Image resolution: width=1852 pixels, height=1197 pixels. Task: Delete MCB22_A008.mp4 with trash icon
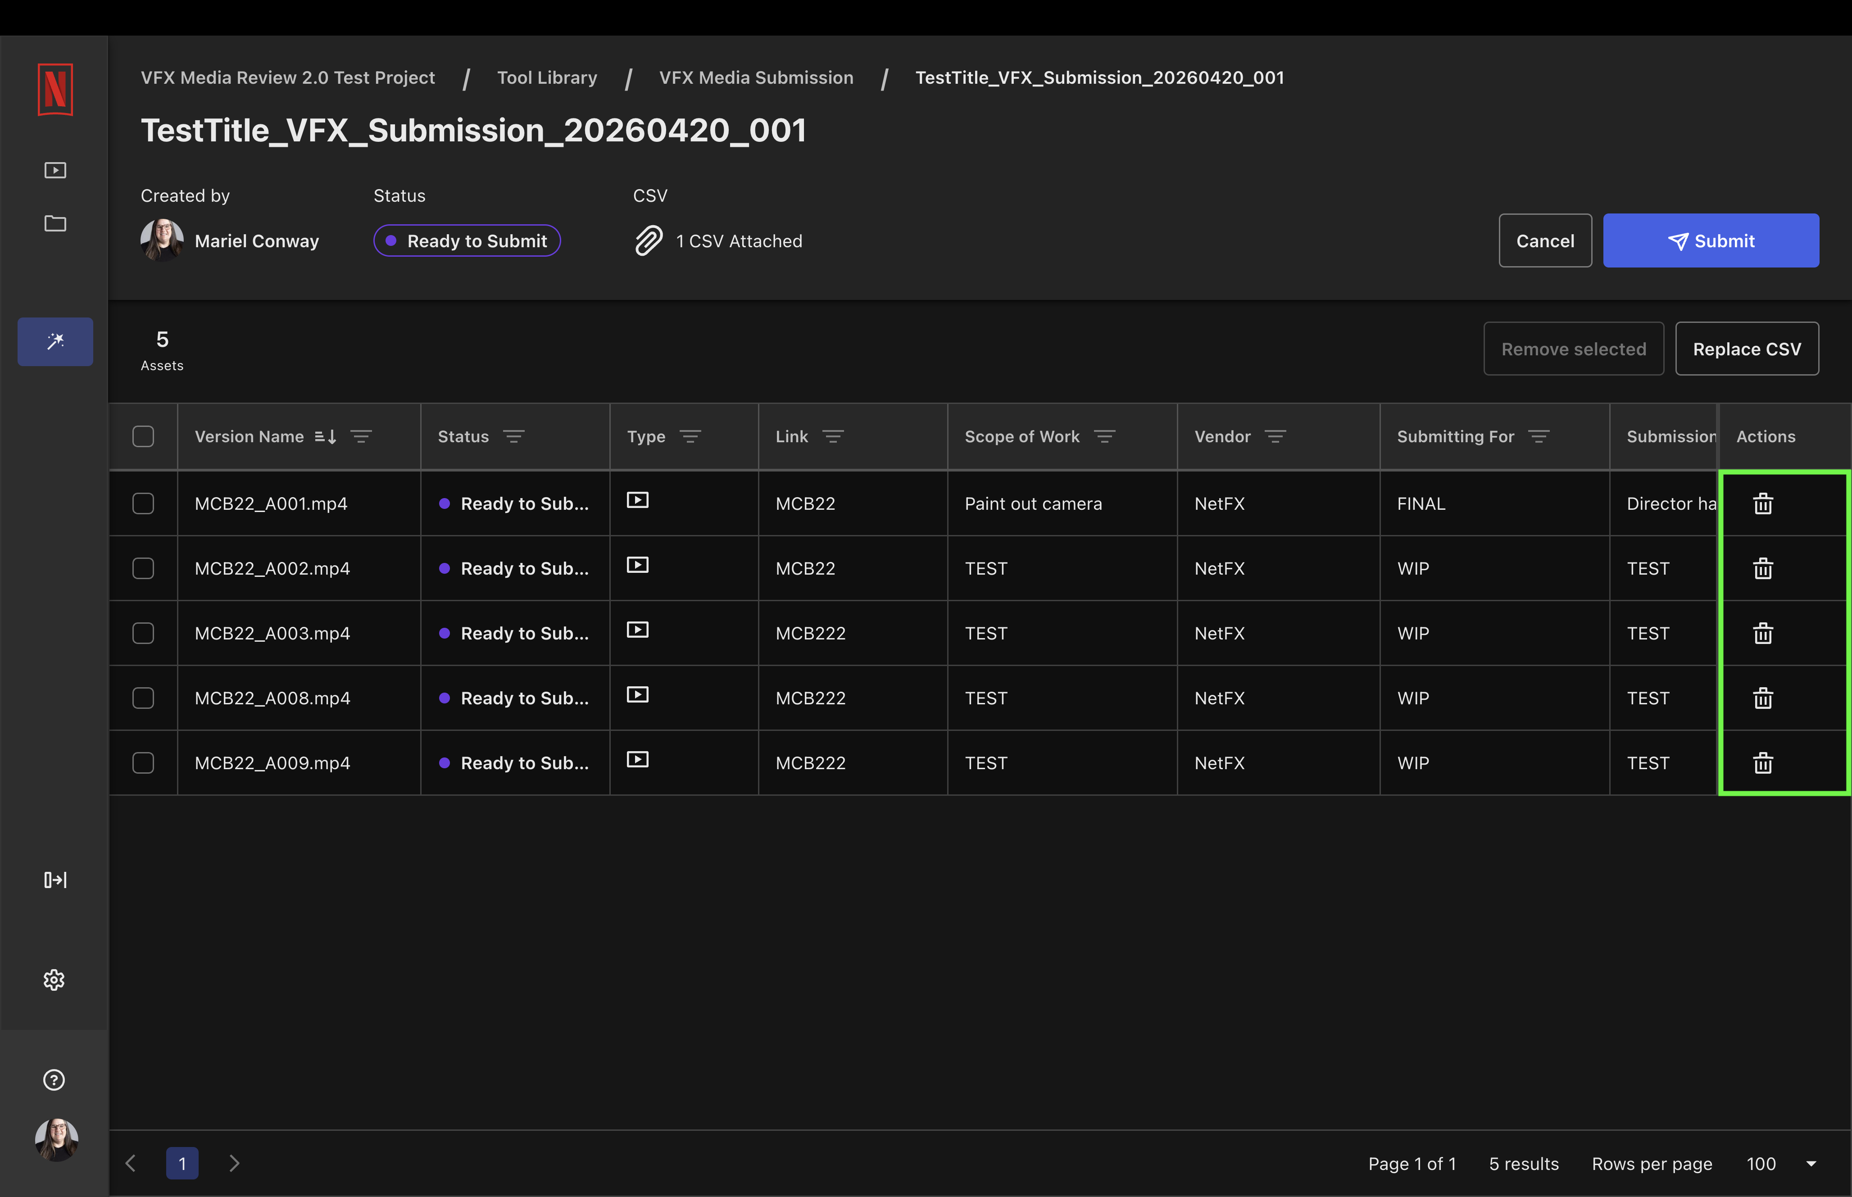tap(1763, 698)
